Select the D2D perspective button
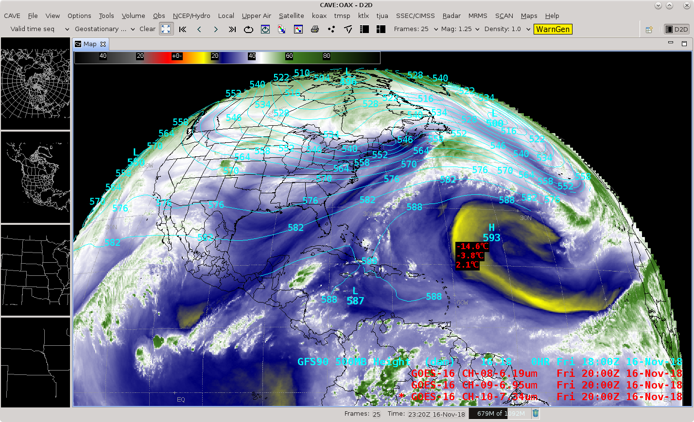 tap(677, 29)
